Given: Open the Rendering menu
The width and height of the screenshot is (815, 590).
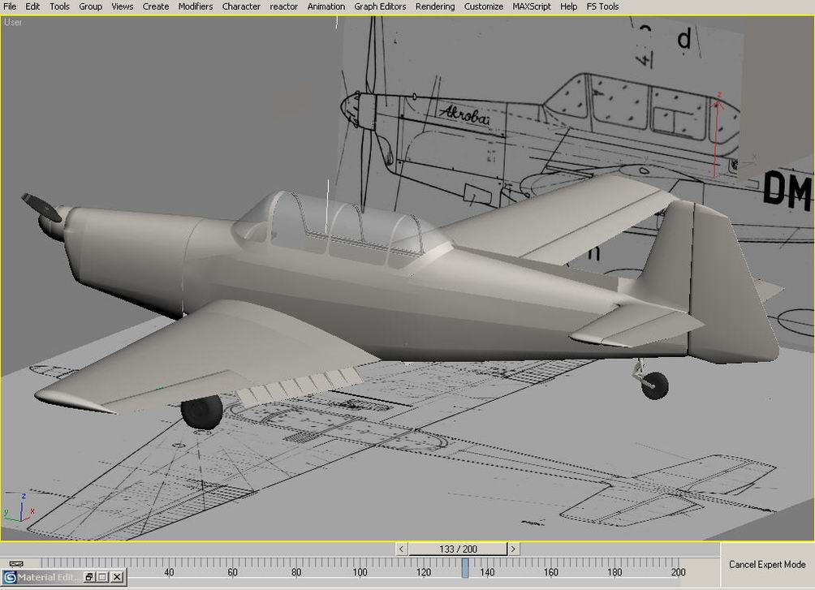Looking at the screenshot, I should tap(435, 6).
